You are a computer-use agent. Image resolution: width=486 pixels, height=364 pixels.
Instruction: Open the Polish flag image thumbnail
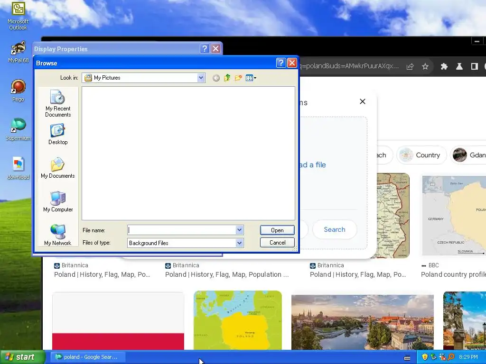(118, 321)
